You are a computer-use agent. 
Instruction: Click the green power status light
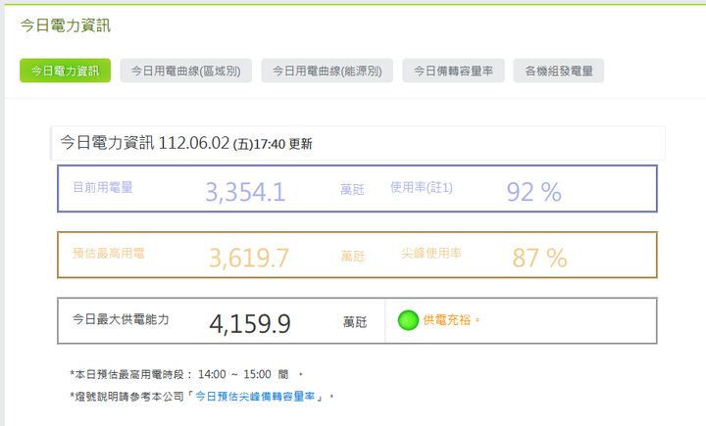point(408,320)
